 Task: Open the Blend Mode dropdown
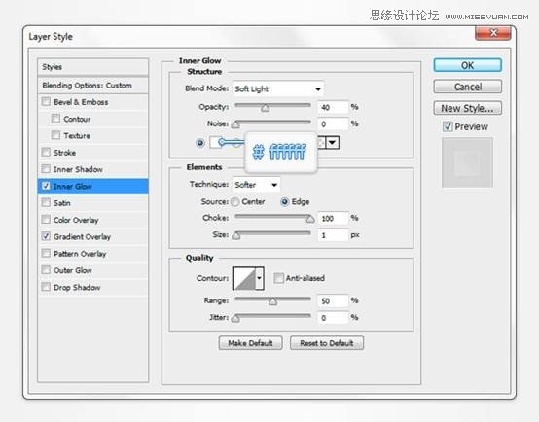[278, 89]
